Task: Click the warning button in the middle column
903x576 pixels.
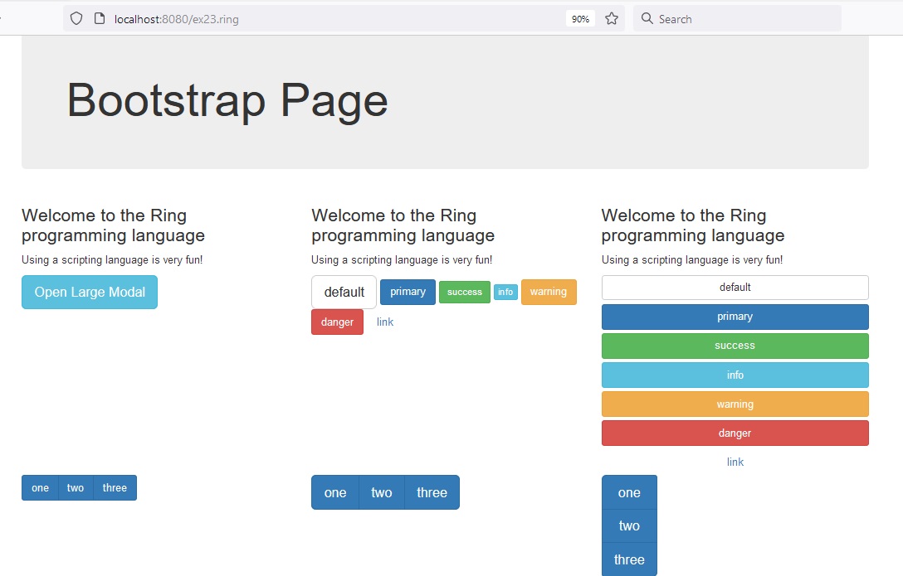Action: pyautogui.click(x=548, y=292)
